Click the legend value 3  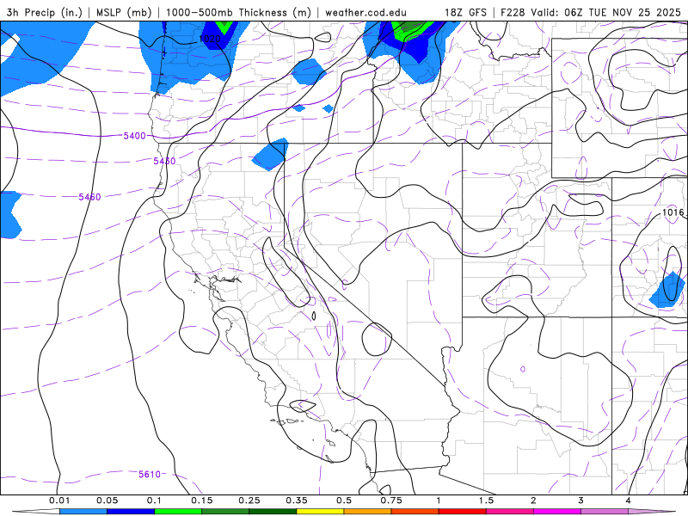click(x=581, y=501)
